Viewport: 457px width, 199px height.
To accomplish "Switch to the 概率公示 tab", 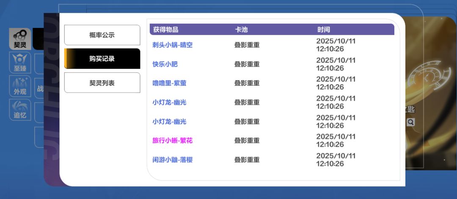I will pyautogui.click(x=102, y=35).
